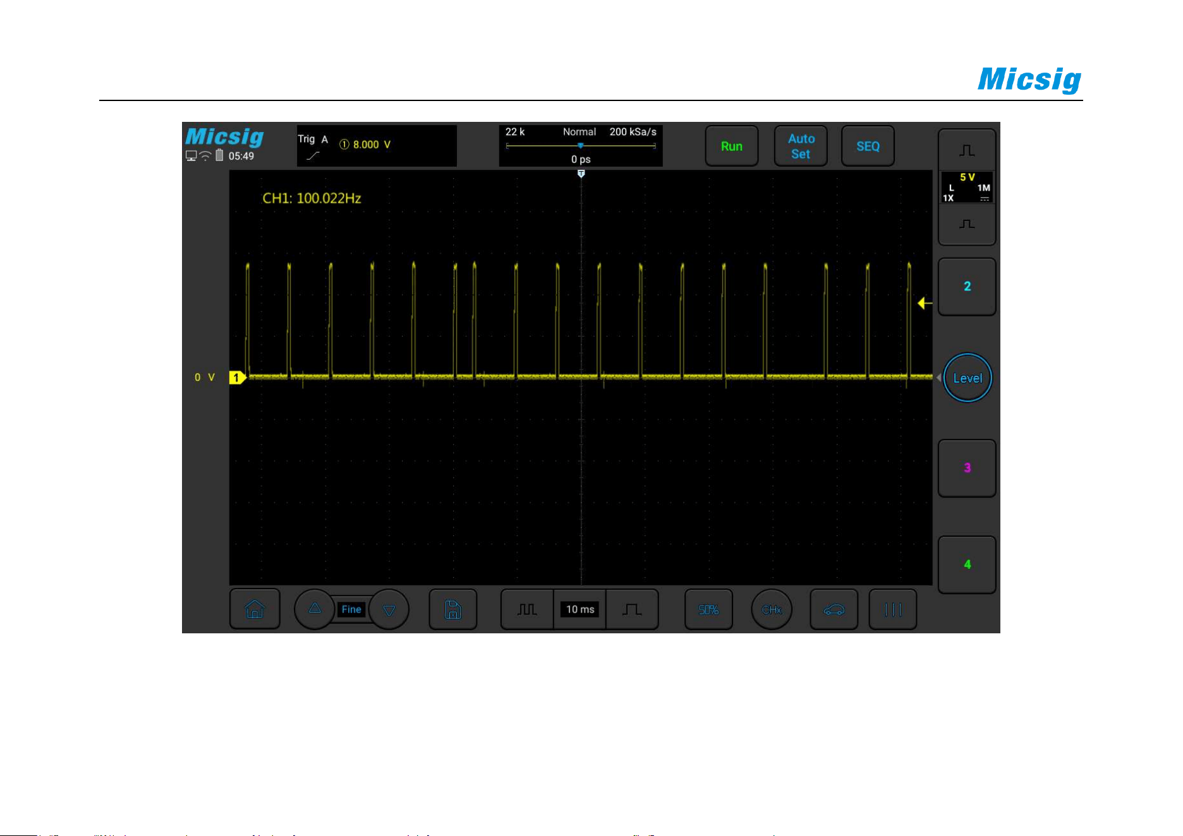The image size is (1183, 836).
Task: Select the channel 1 ground marker
Action: pyautogui.click(x=238, y=378)
